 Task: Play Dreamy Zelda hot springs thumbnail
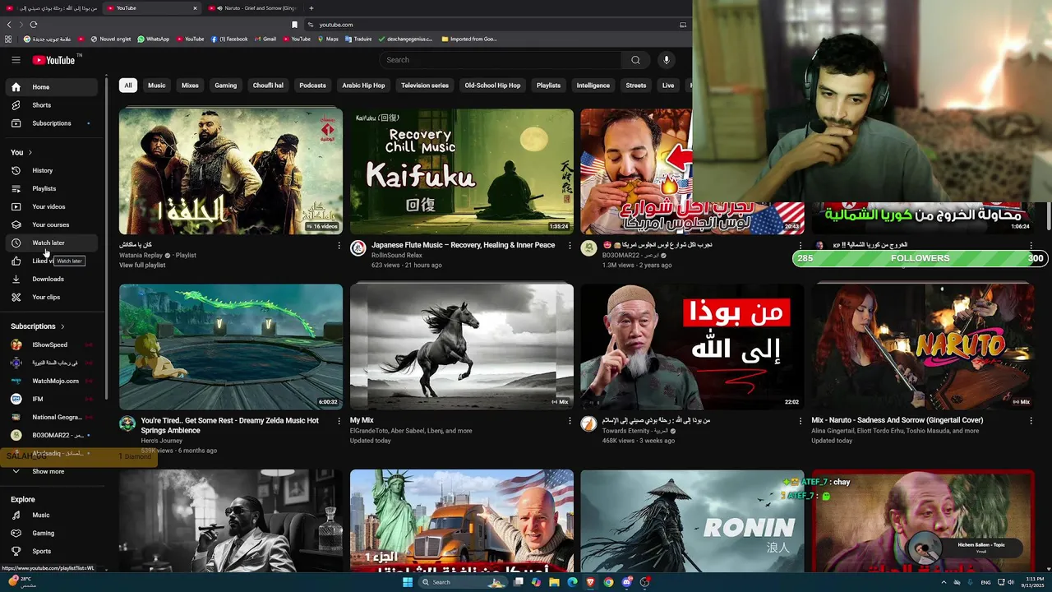(x=231, y=347)
